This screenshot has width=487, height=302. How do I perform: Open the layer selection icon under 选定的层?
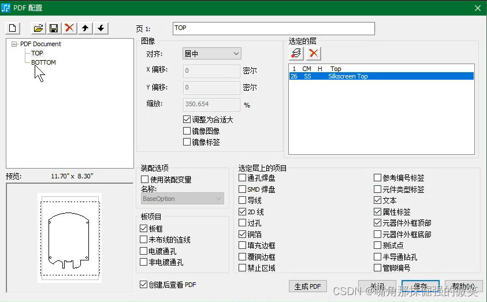[x=296, y=53]
